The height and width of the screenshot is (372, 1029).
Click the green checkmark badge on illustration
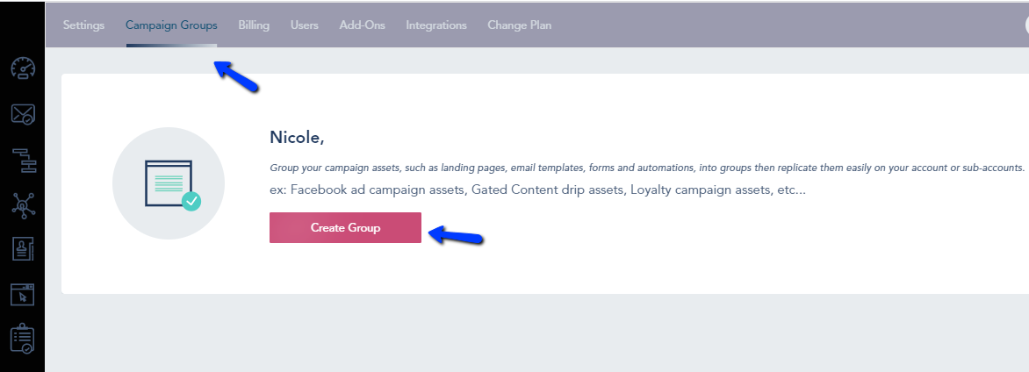[x=191, y=202]
